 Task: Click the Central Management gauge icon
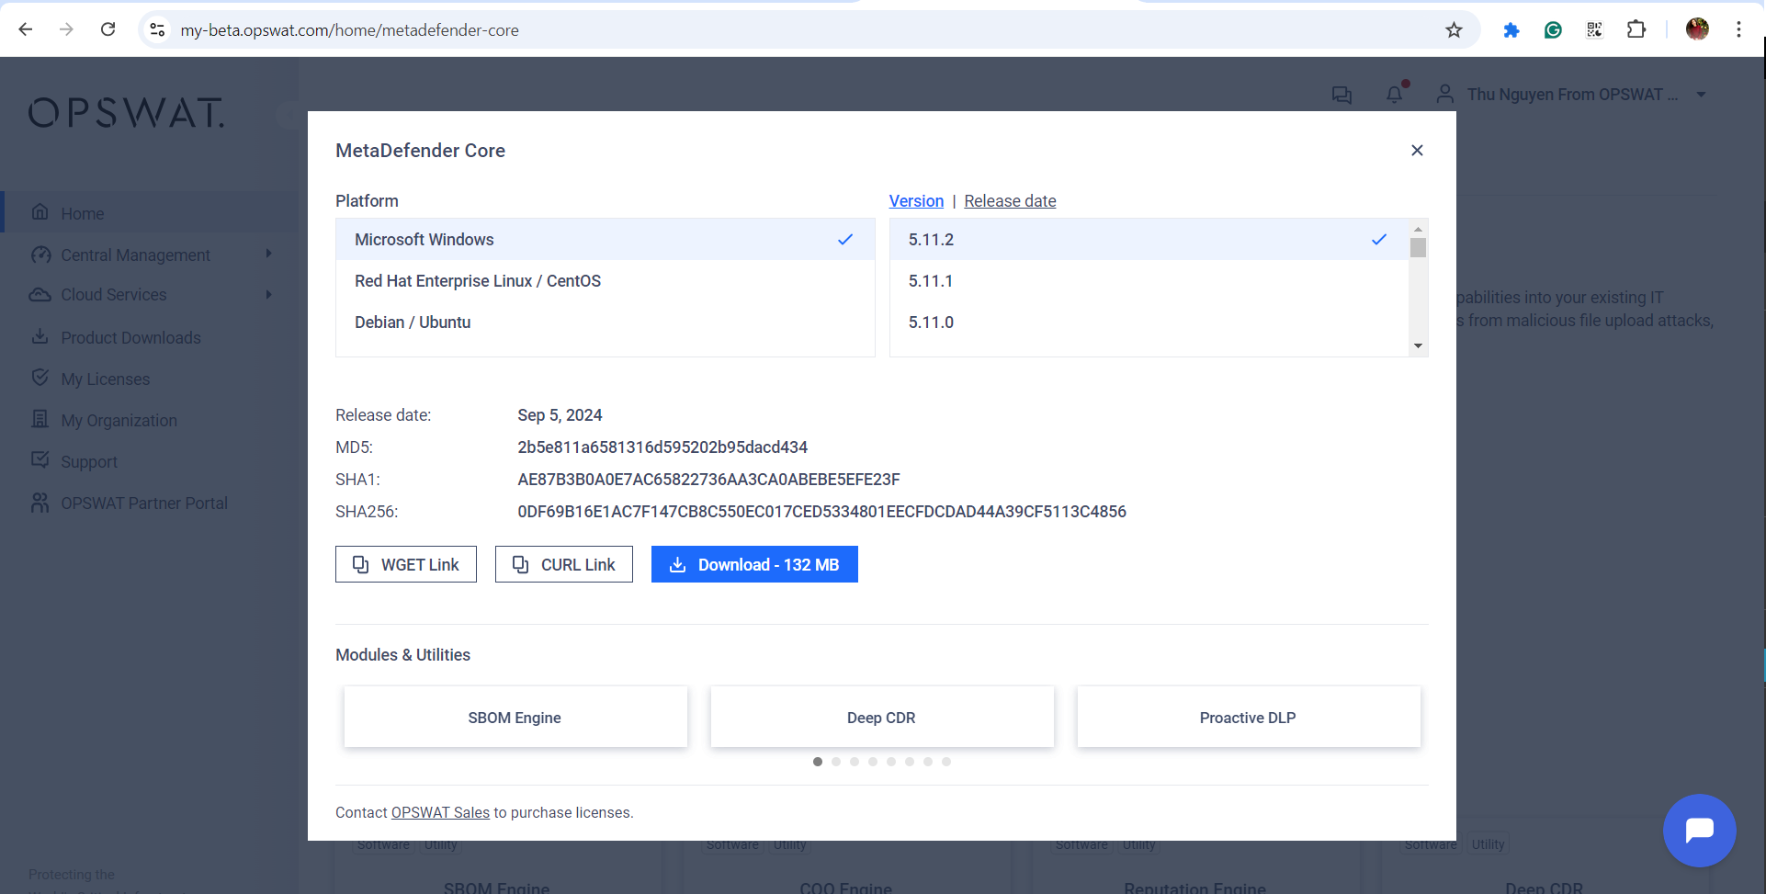coord(40,255)
